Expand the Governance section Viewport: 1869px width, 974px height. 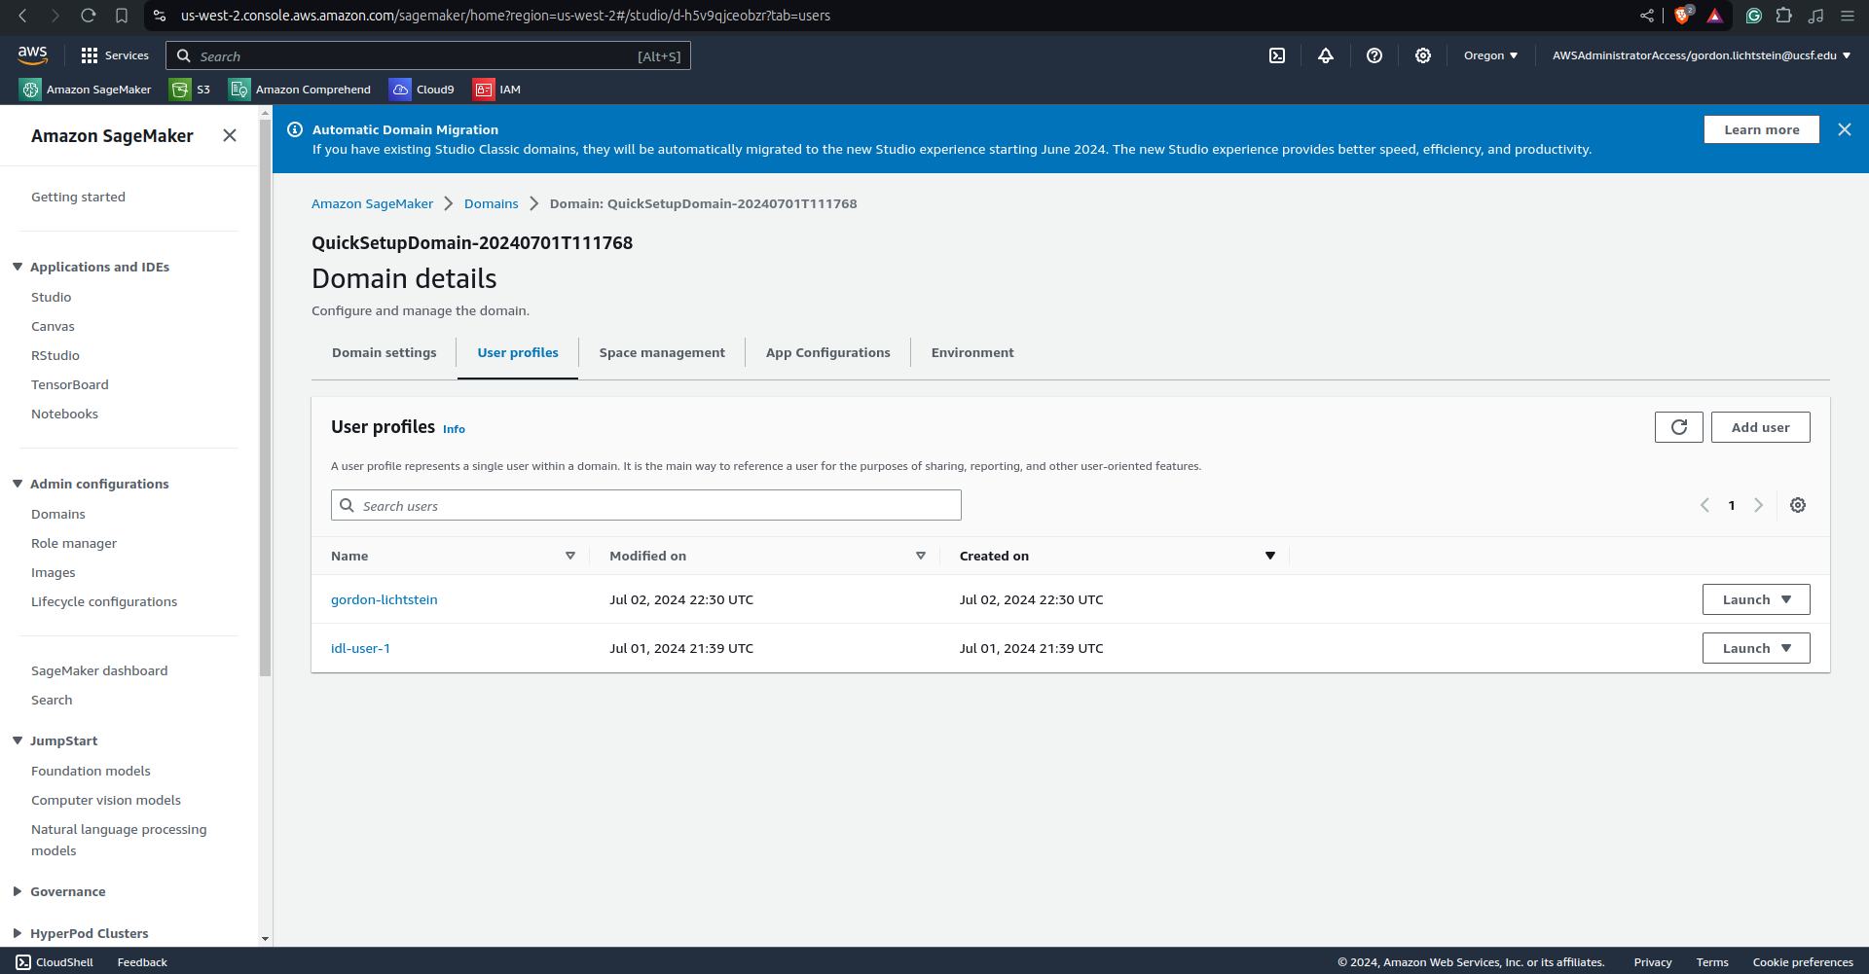click(x=18, y=891)
